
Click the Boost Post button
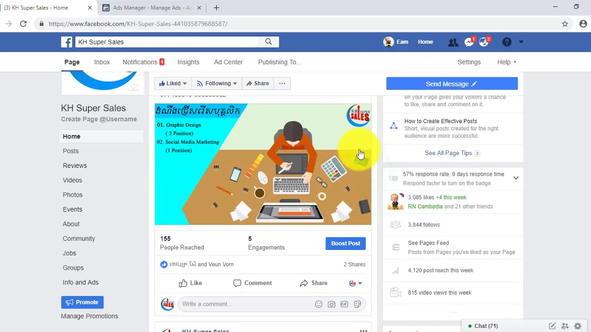(345, 243)
